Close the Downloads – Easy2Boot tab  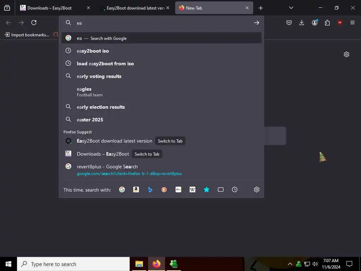pos(88,8)
